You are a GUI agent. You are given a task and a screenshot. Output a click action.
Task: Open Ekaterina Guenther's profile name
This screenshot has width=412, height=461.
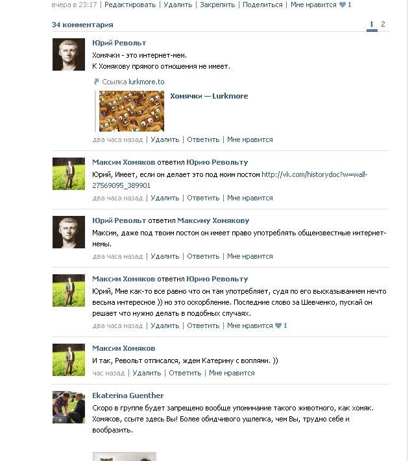click(x=128, y=396)
